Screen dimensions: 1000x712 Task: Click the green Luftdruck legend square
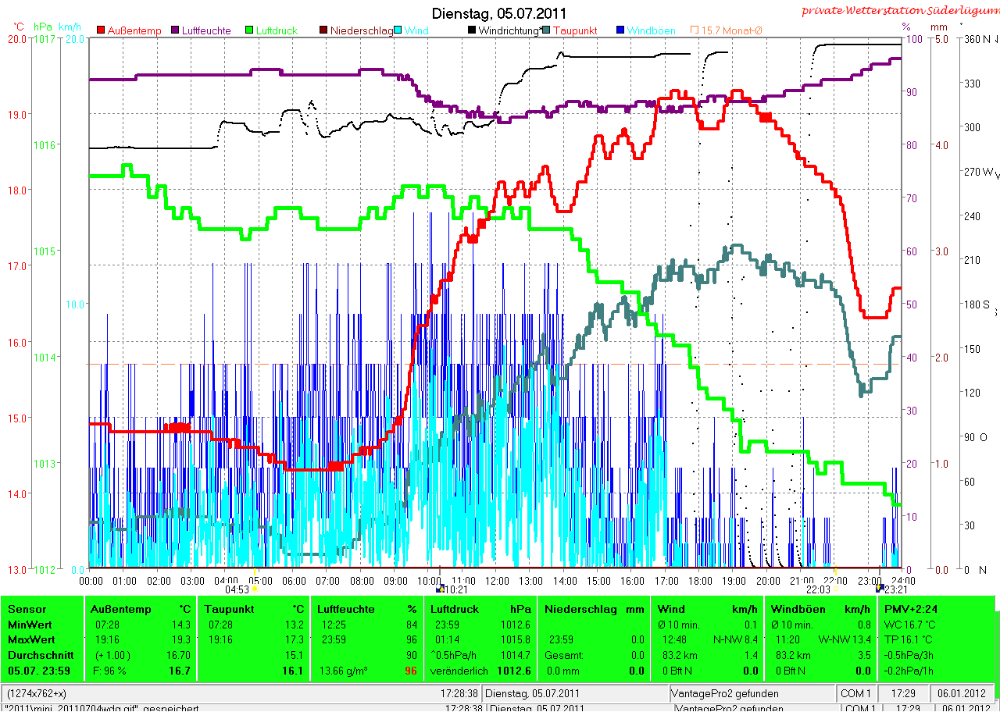[250, 30]
